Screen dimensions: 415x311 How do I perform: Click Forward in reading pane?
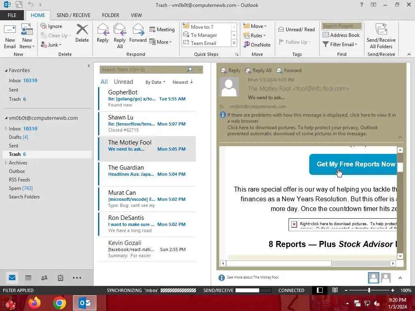289,70
